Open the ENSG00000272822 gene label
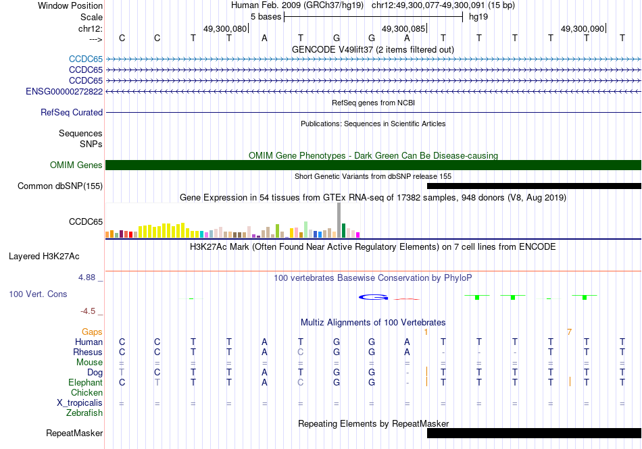This screenshot has height=449, width=642. (x=64, y=92)
